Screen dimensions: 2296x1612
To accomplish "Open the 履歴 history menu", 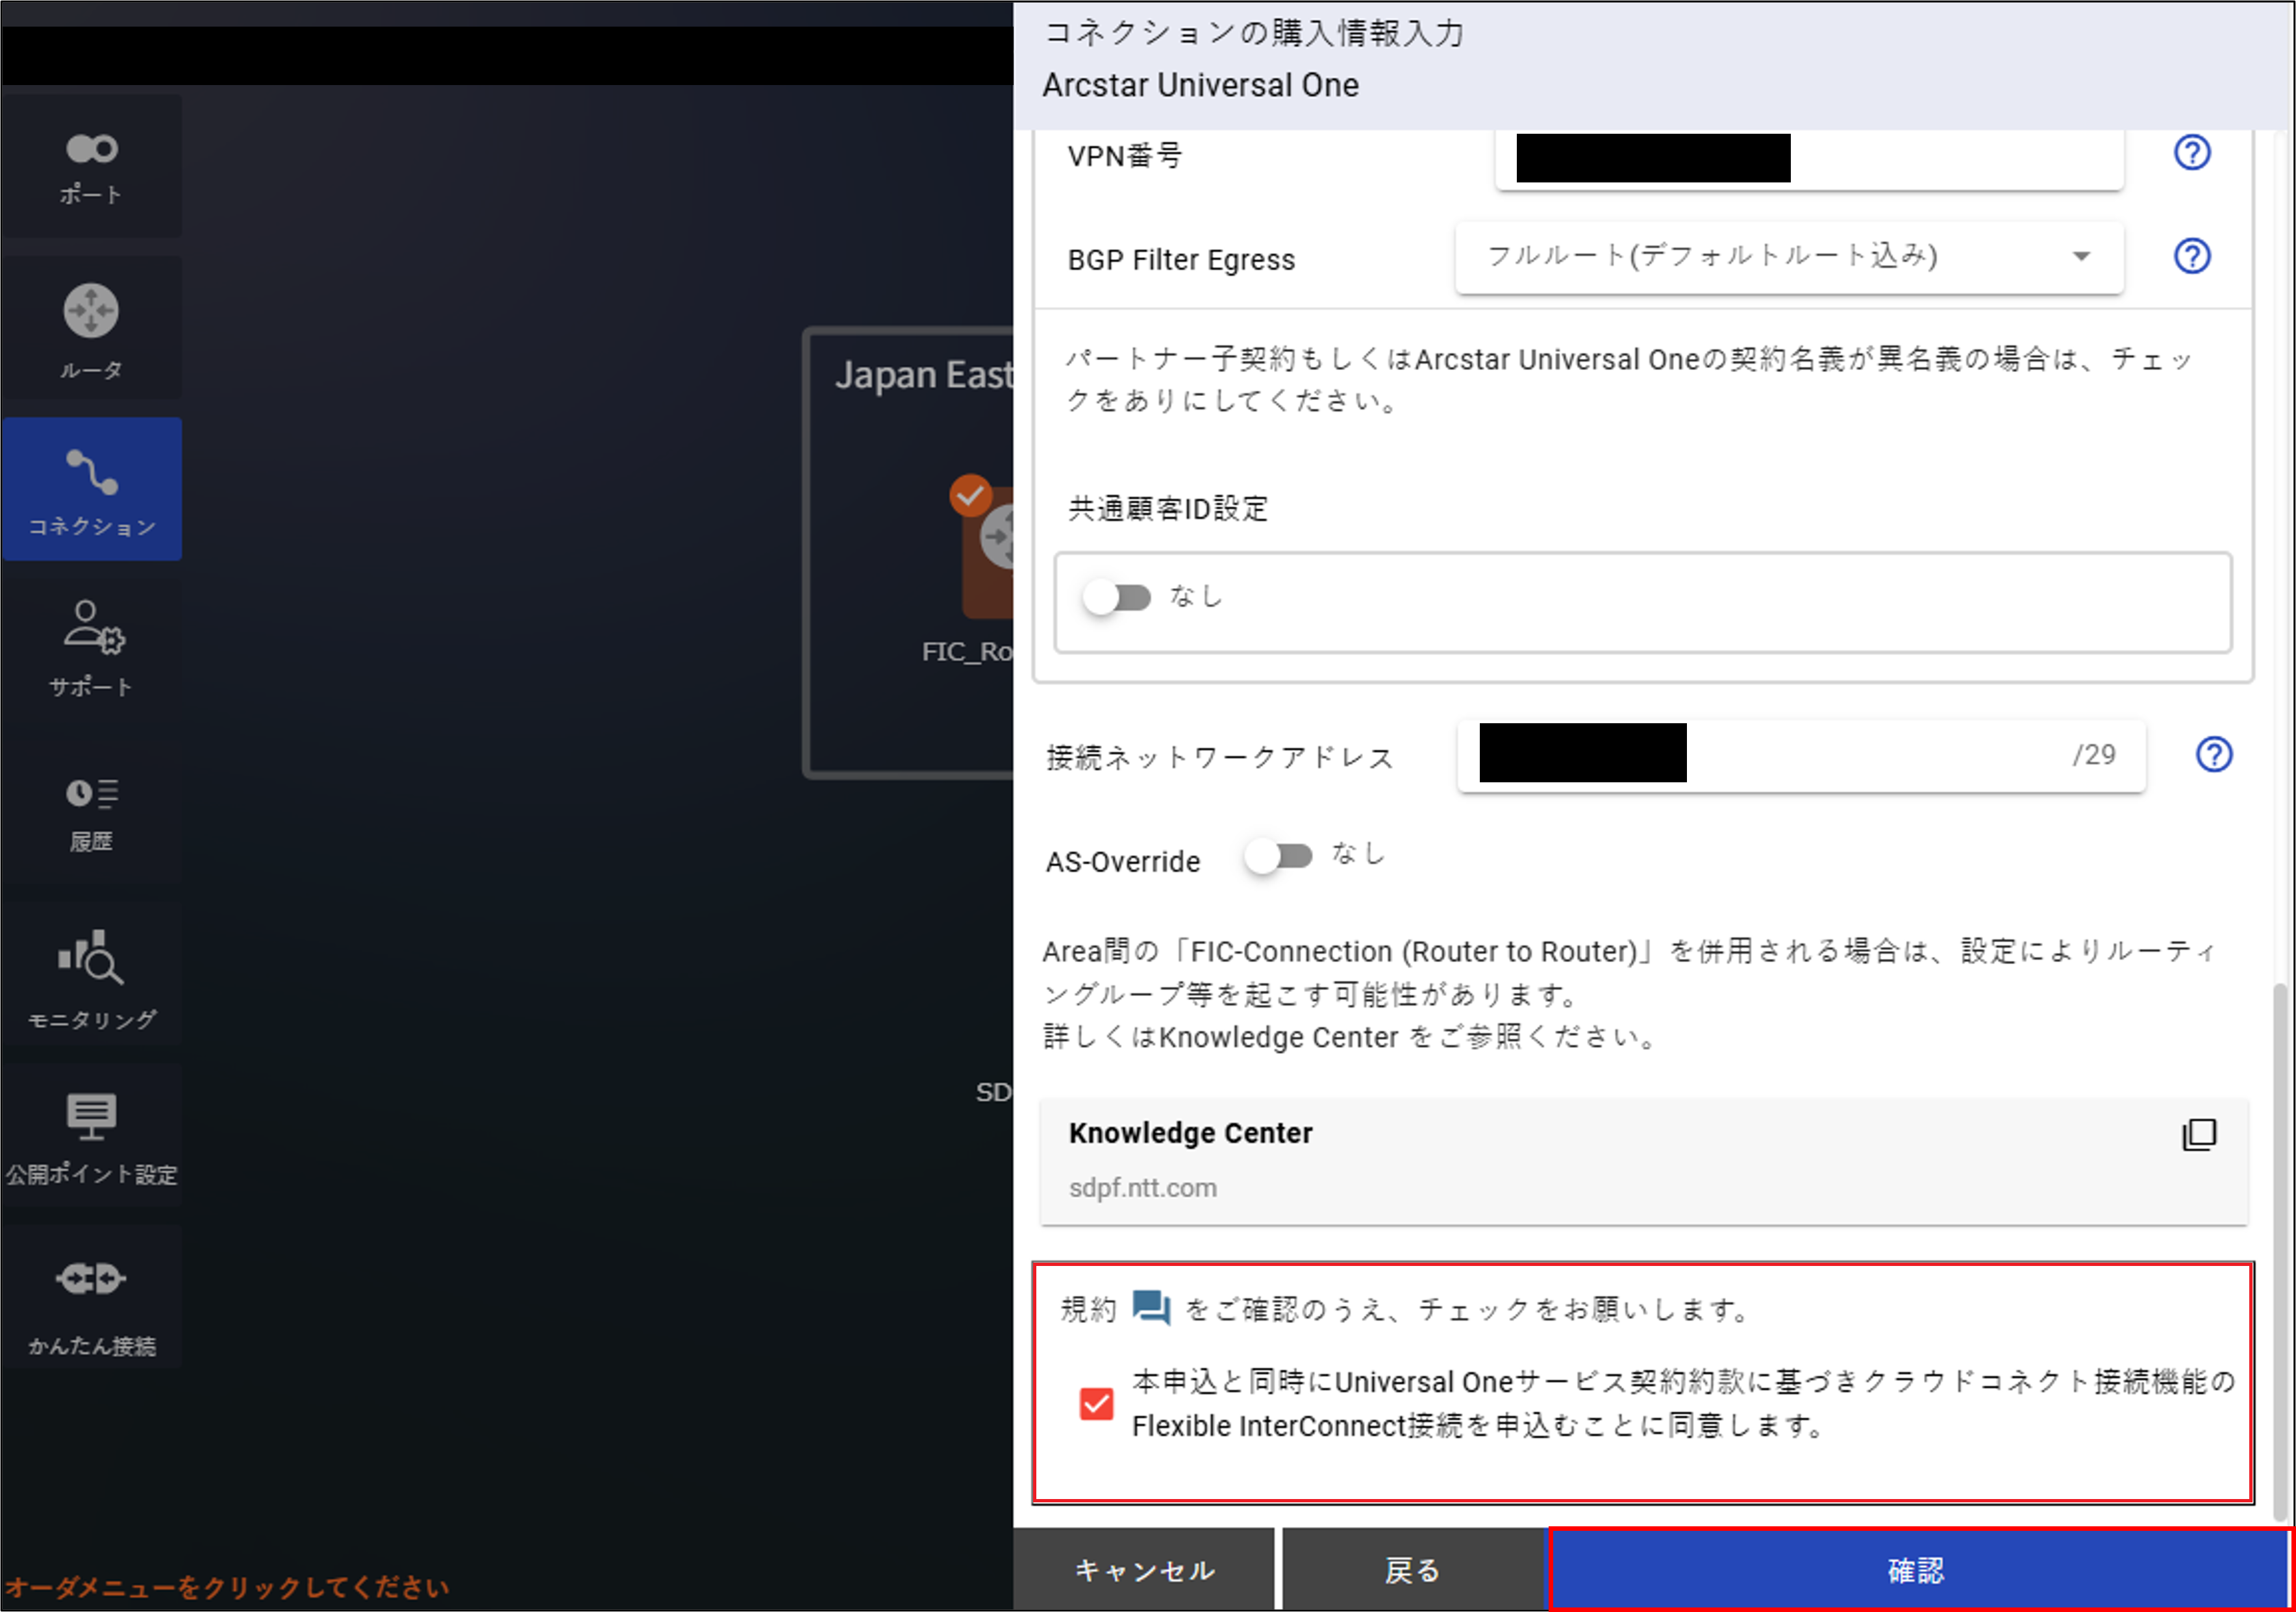I will pos(91,812).
